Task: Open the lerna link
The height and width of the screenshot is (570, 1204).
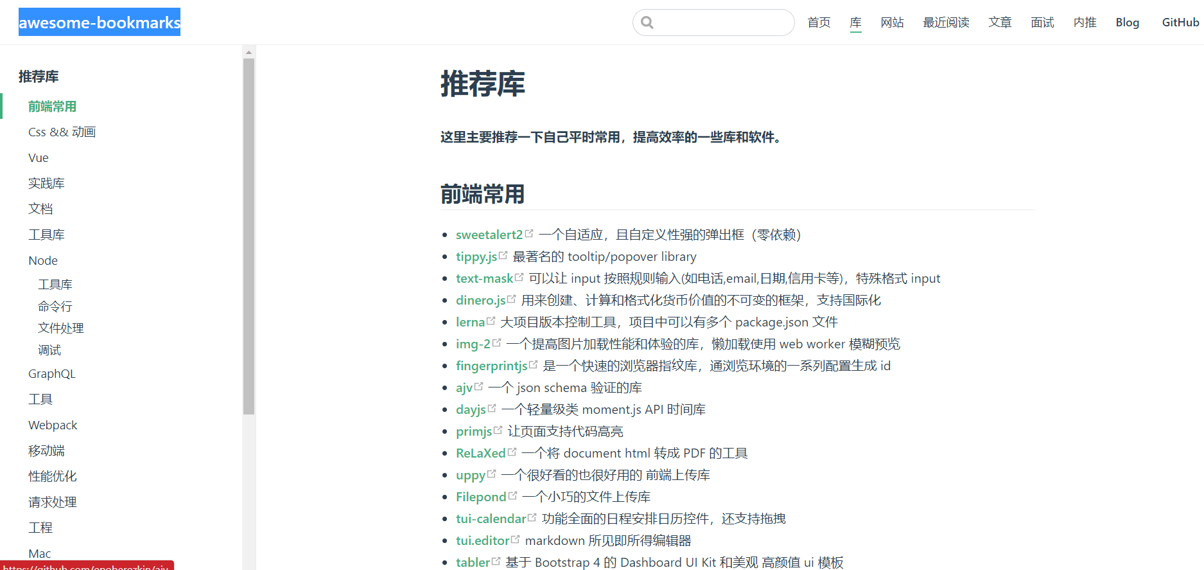Action: click(471, 322)
